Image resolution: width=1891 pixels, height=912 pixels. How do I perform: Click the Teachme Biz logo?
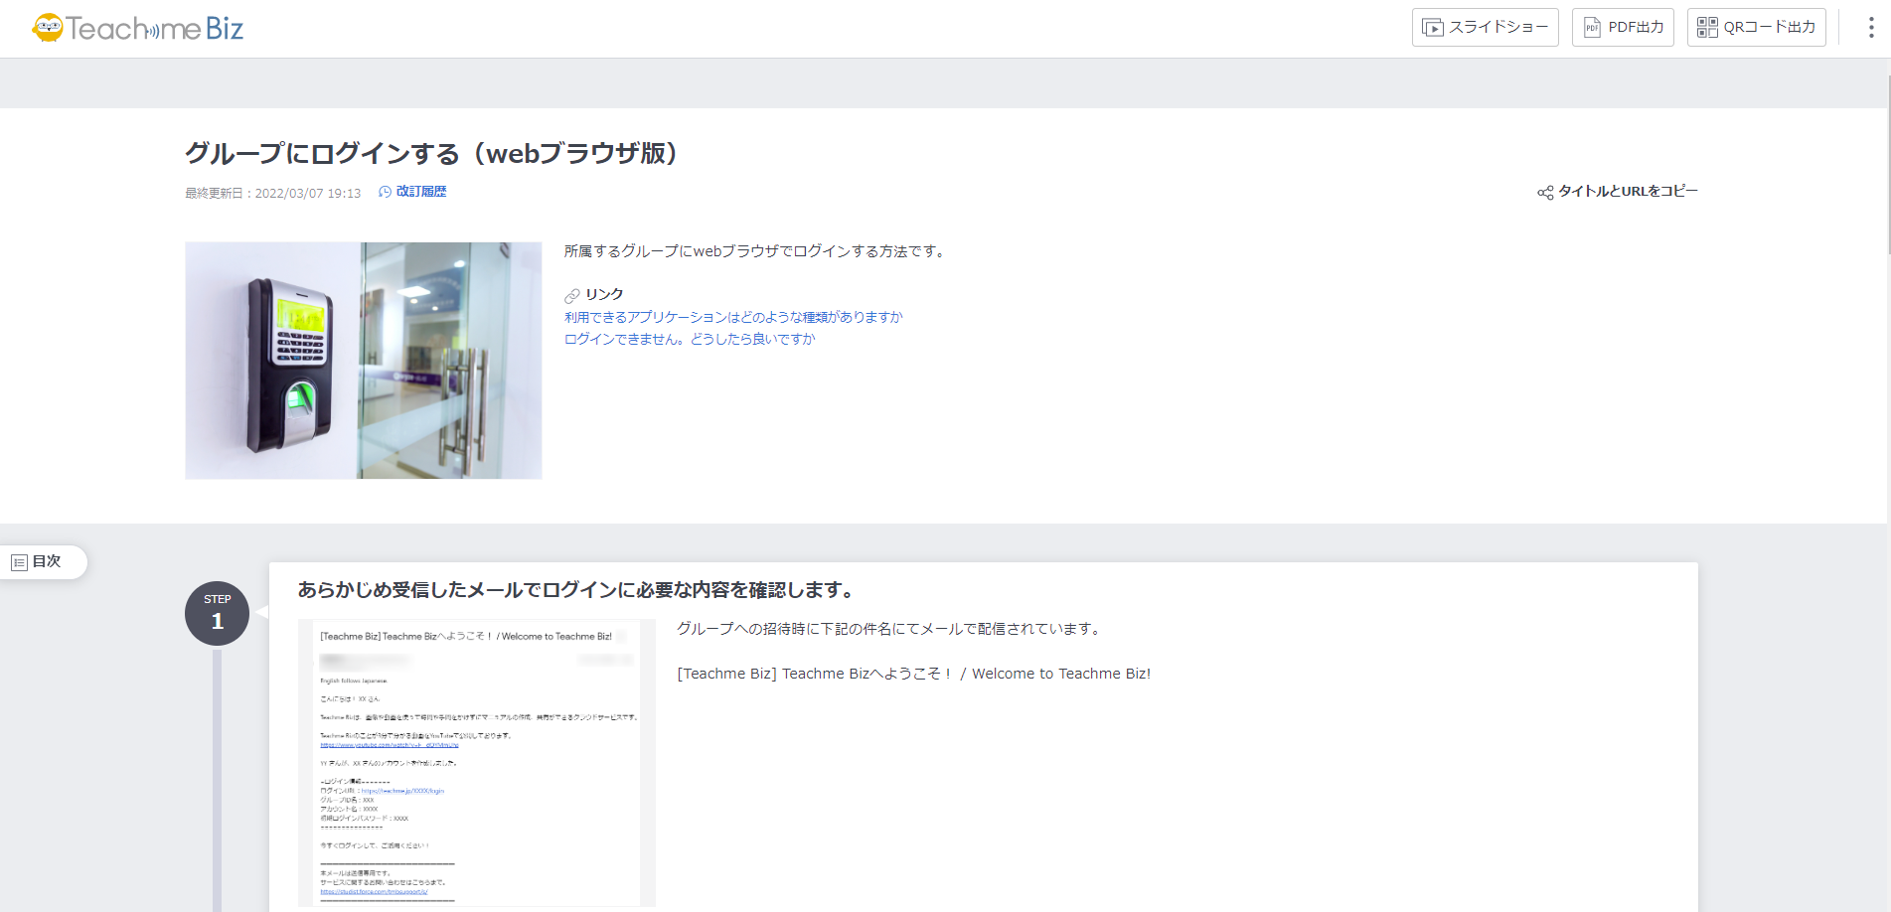click(137, 28)
